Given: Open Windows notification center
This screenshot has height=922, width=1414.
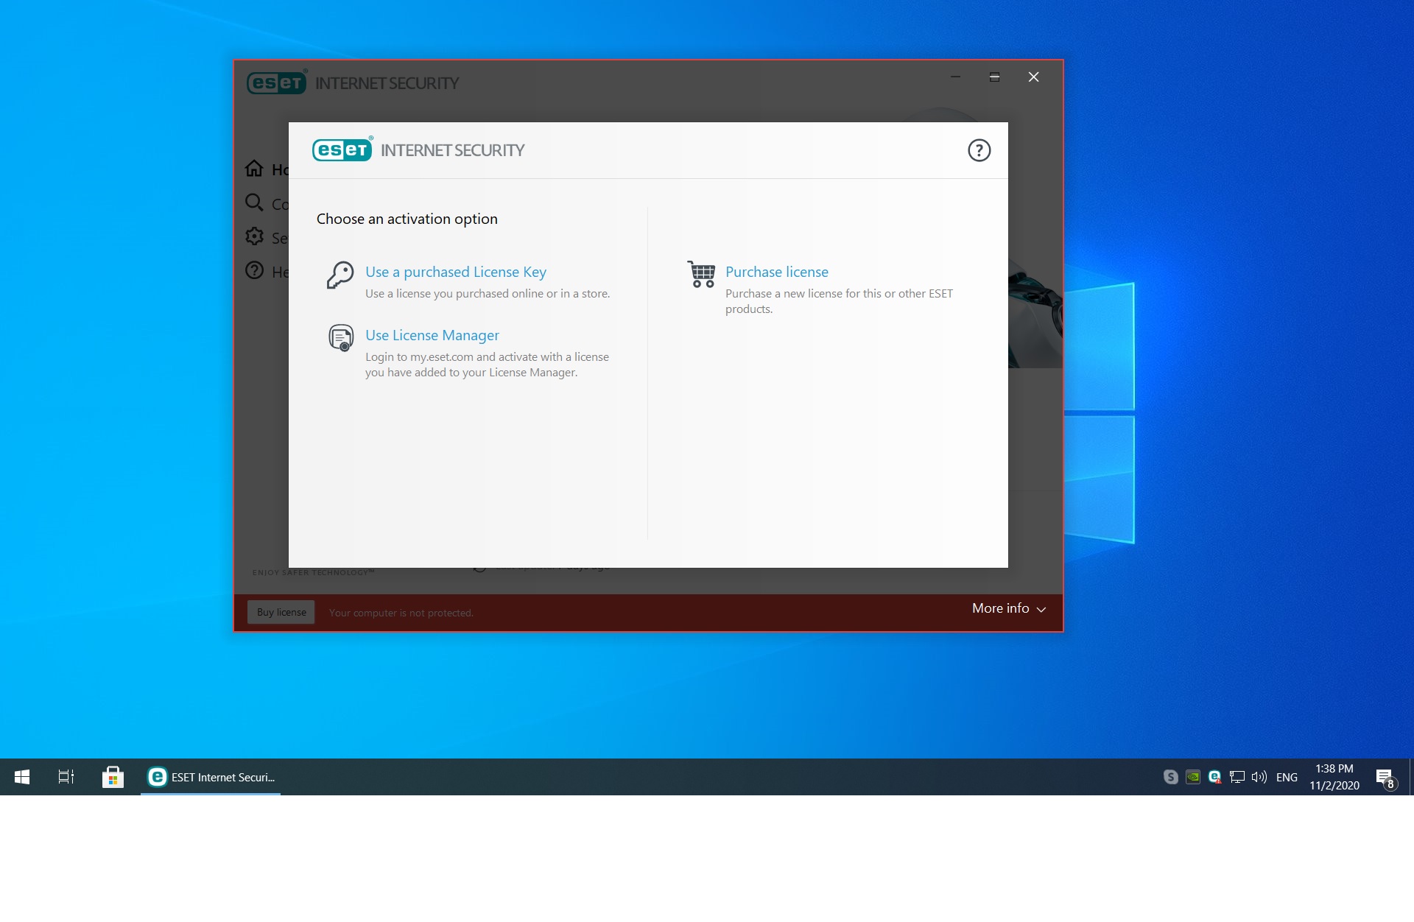Looking at the screenshot, I should click(x=1385, y=778).
